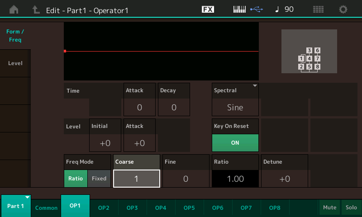Viewport: 362px width, 217px height.
Task: Switch Freq Mode to Fixed
Action: point(99,178)
